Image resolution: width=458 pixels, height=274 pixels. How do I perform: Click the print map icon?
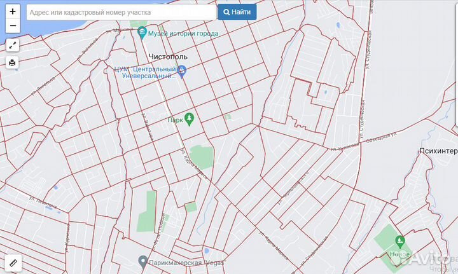pos(12,62)
